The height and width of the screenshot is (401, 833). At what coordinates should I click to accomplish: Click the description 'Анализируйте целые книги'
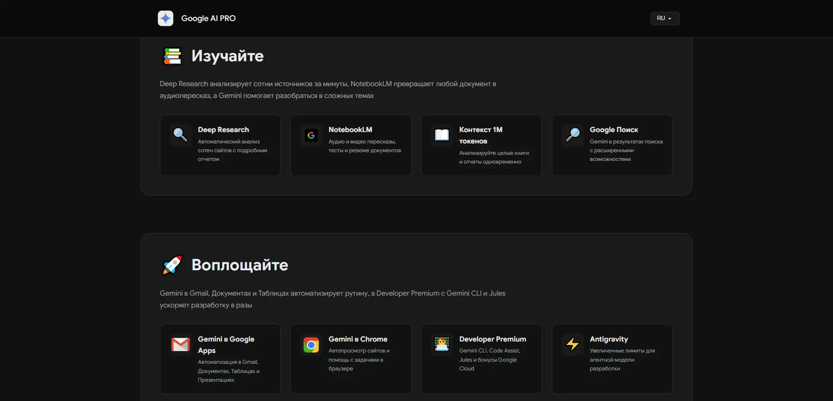(494, 157)
